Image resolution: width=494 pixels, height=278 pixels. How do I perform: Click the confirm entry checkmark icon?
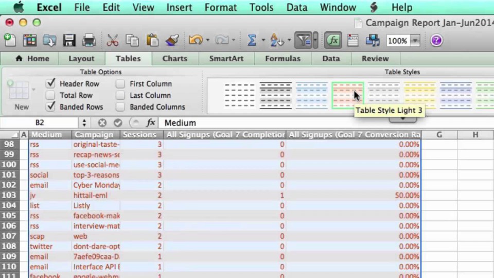tap(118, 123)
